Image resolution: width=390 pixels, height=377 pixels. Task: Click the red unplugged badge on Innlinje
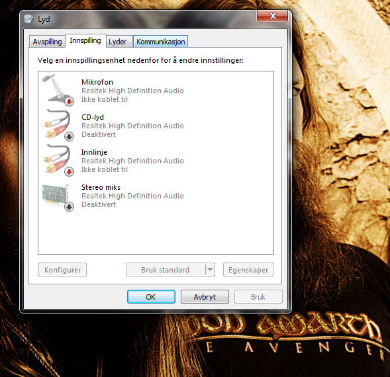70,171
